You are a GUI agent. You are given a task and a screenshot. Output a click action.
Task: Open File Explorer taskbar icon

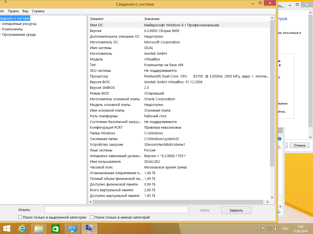coord(39,228)
